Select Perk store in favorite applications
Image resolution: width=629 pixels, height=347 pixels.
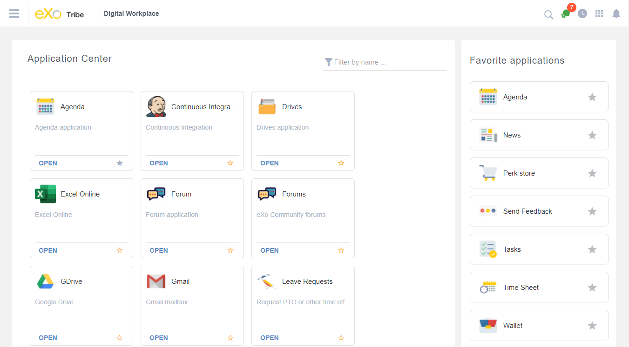[x=519, y=173]
